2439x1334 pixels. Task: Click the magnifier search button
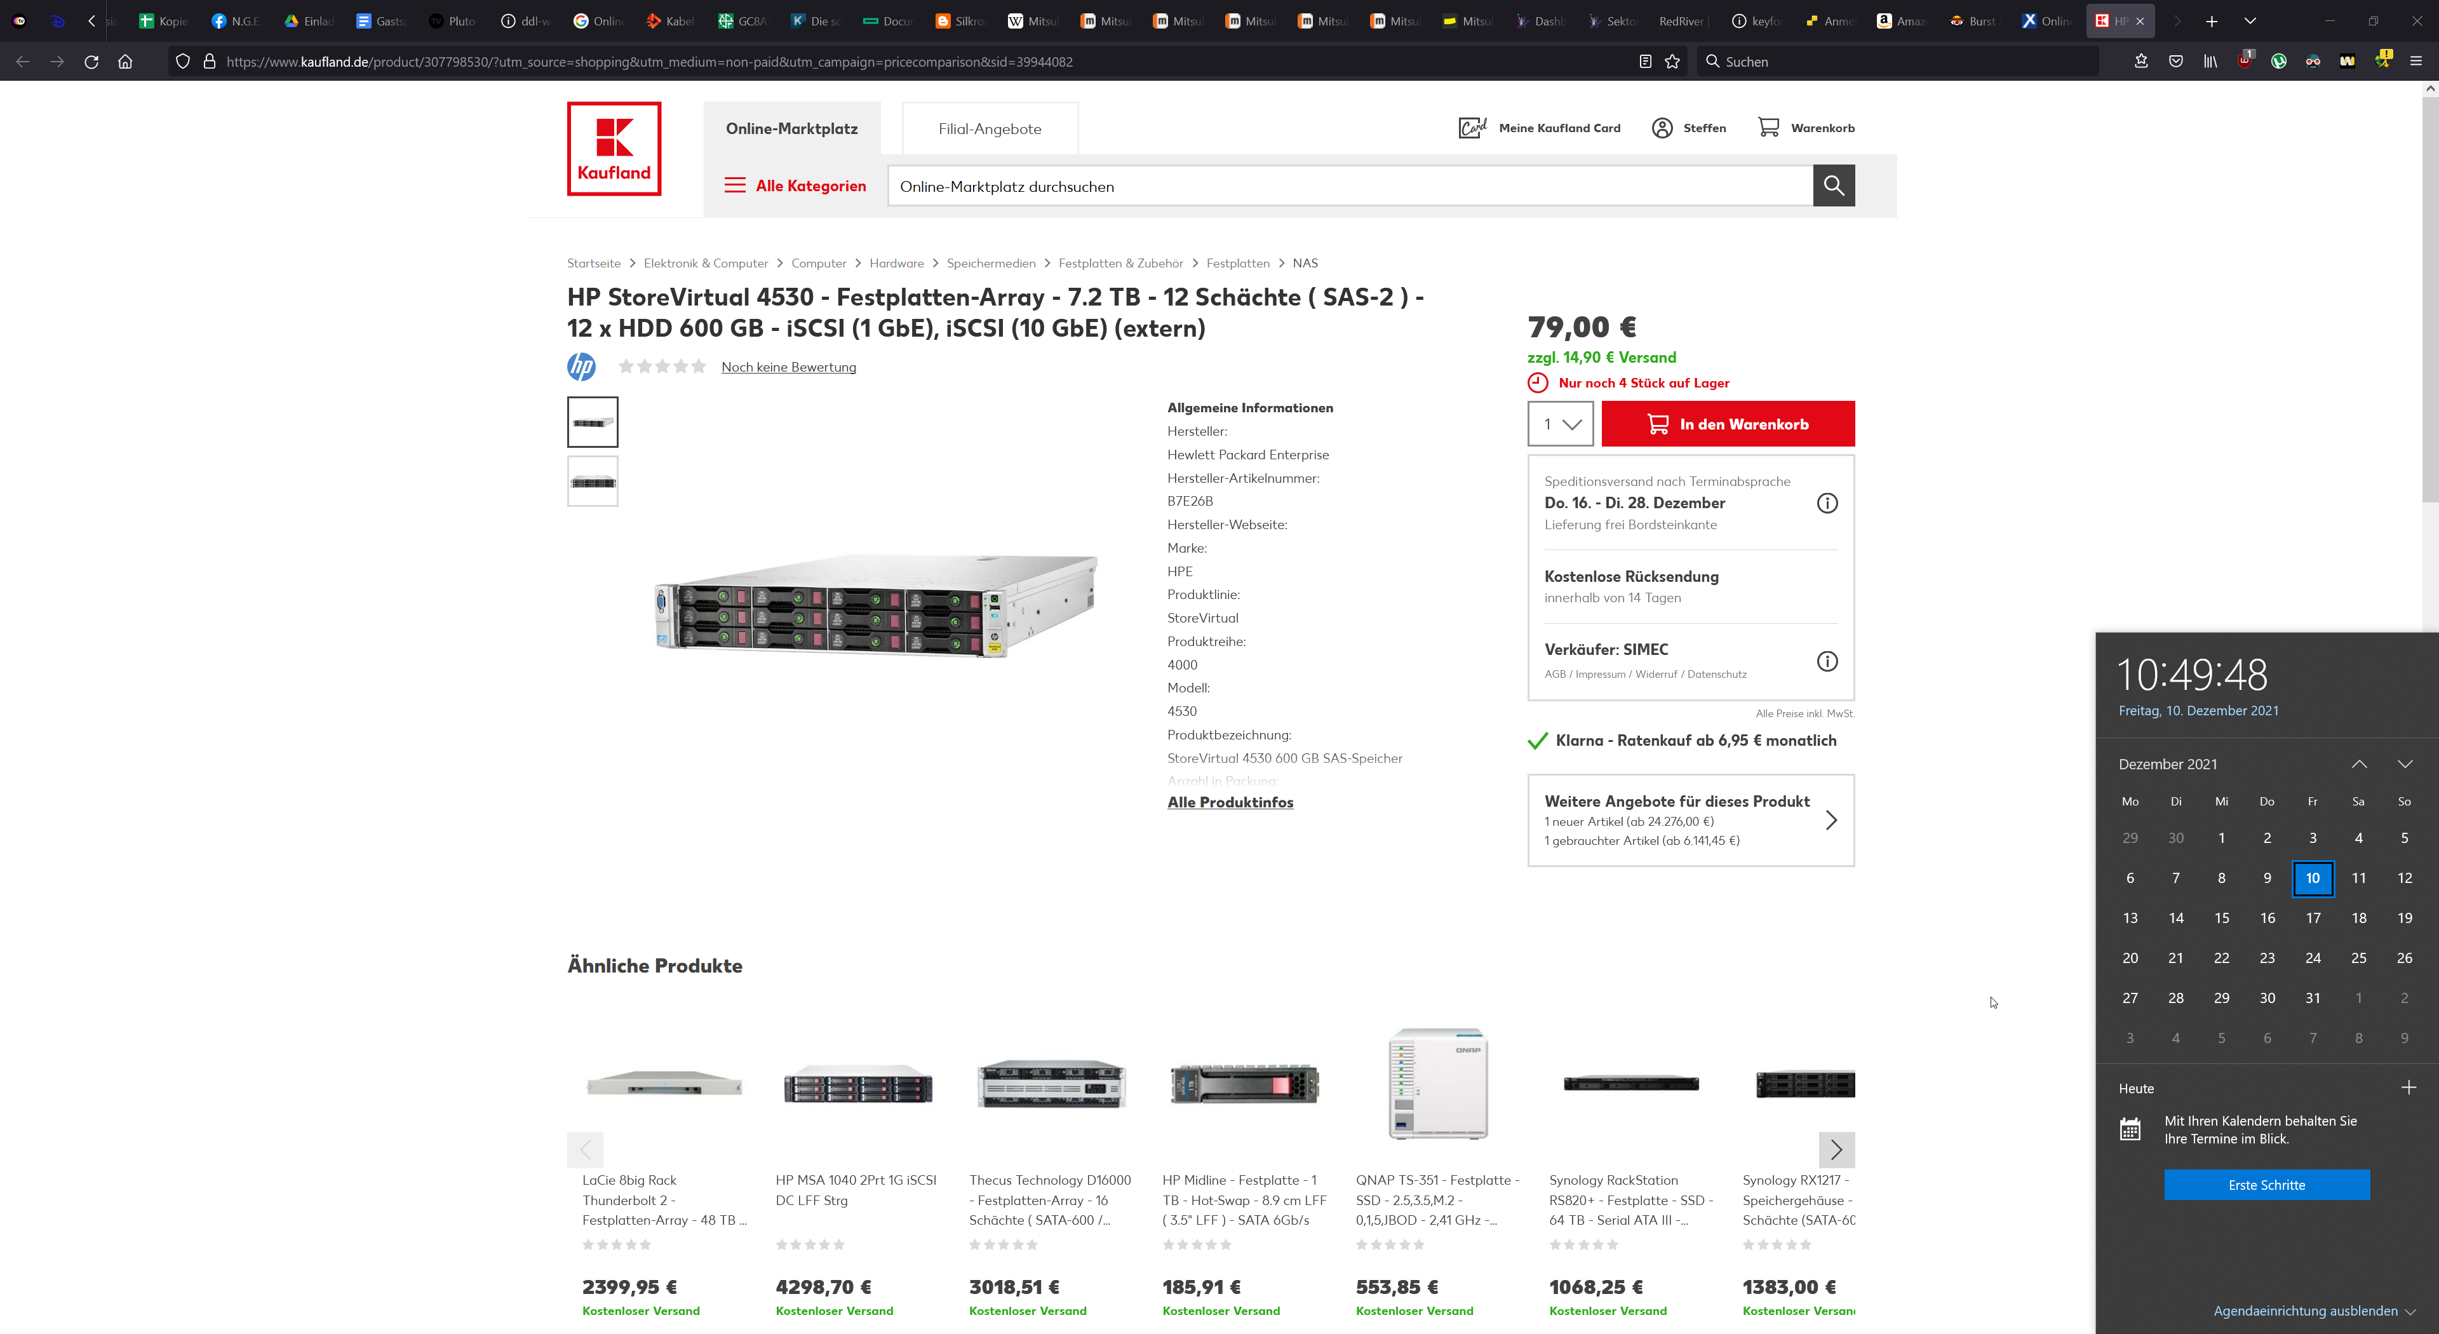[1833, 185]
